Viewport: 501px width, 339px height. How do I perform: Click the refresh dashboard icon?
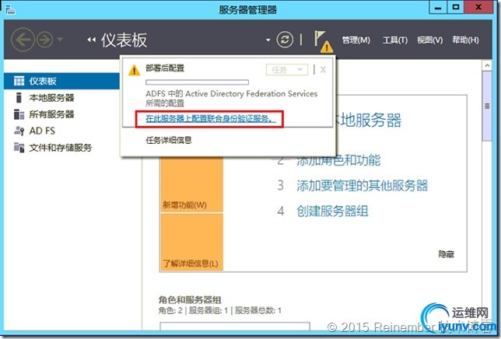(285, 40)
